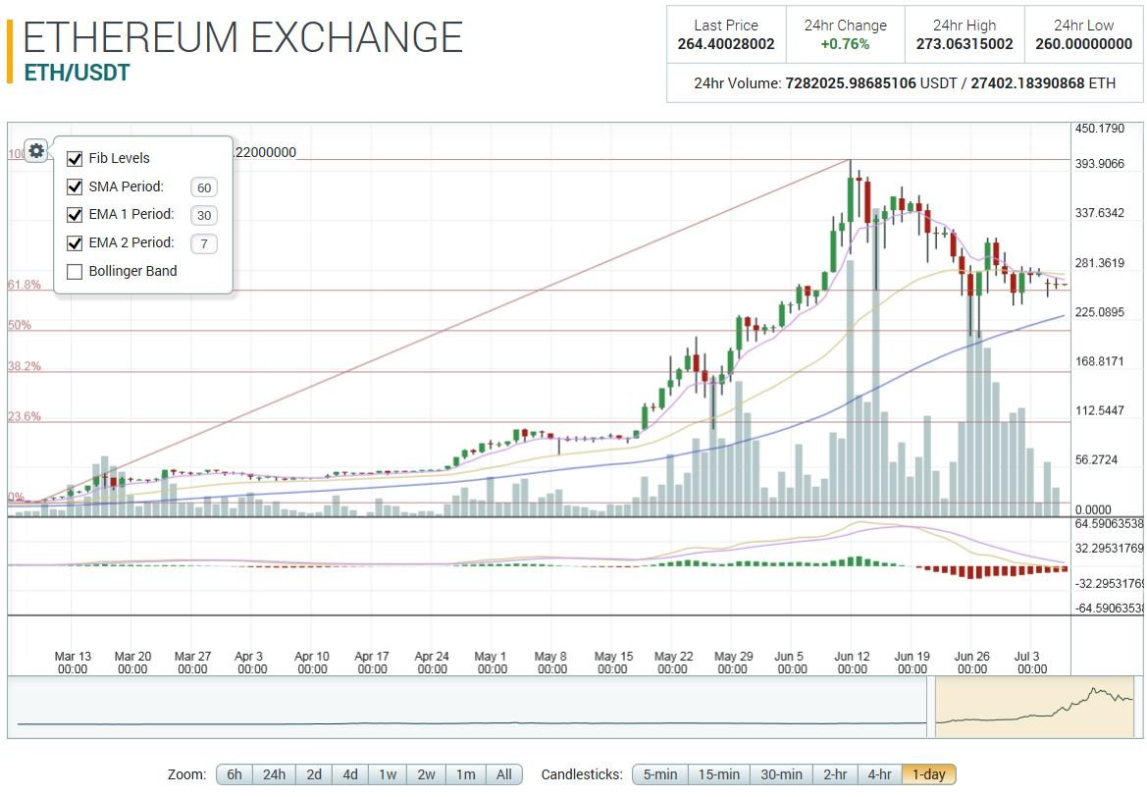
Task: Click the 23.6% Fib level label
Action: click(x=25, y=416)
